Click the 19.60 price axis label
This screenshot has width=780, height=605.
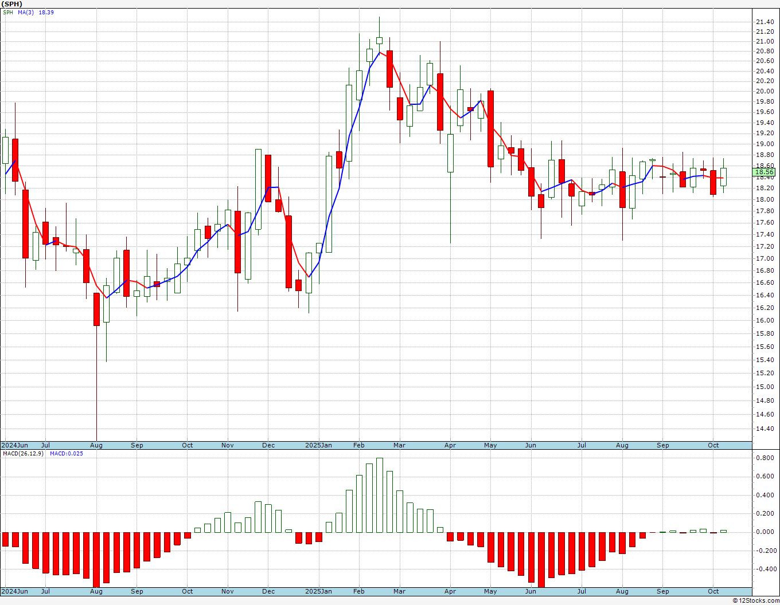pos(765,112)
